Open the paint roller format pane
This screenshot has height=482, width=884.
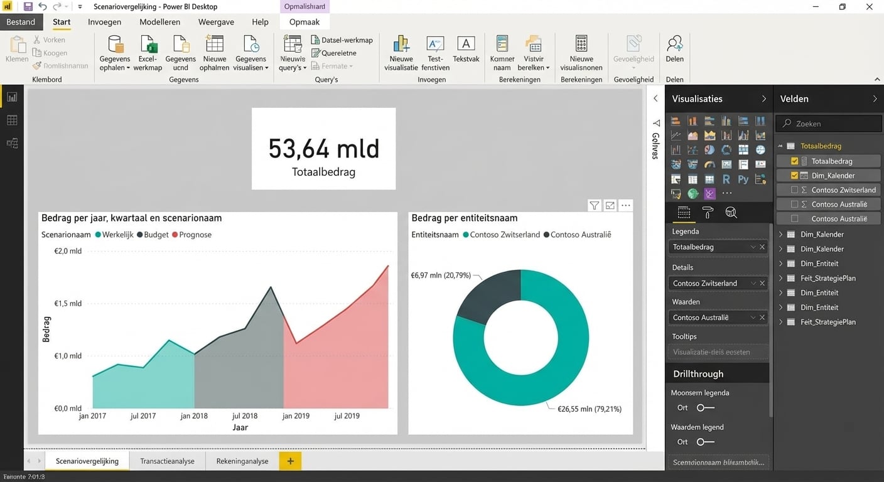[708, 213]
